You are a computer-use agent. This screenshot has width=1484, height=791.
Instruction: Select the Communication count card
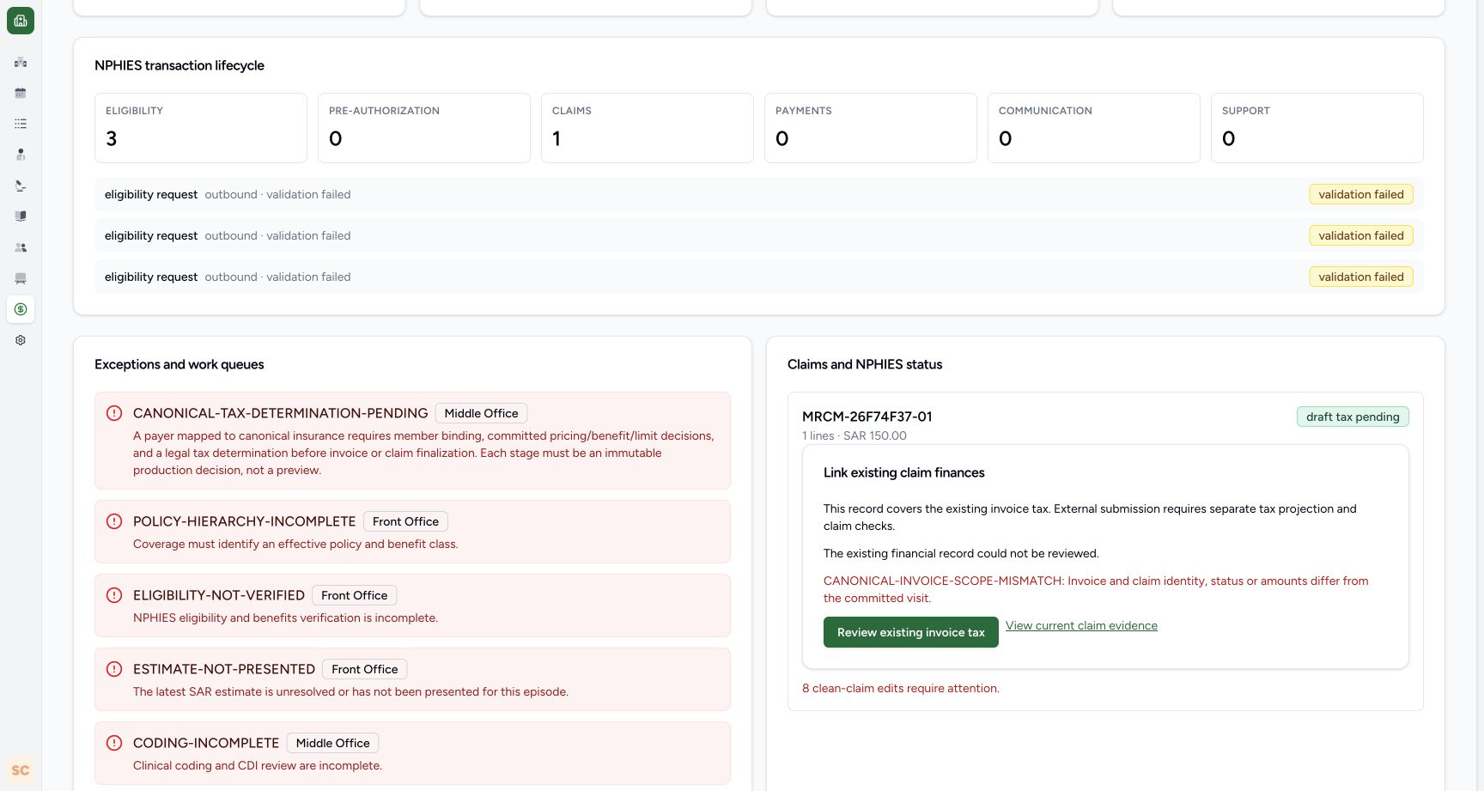(1094, 128)
